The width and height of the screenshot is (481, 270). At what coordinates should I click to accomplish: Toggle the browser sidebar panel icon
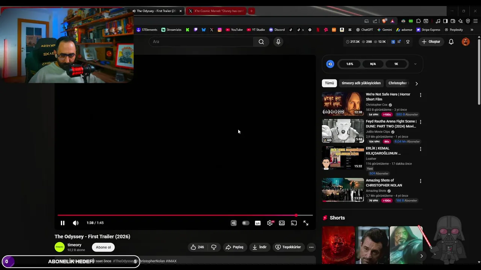(x=445, y=21)
